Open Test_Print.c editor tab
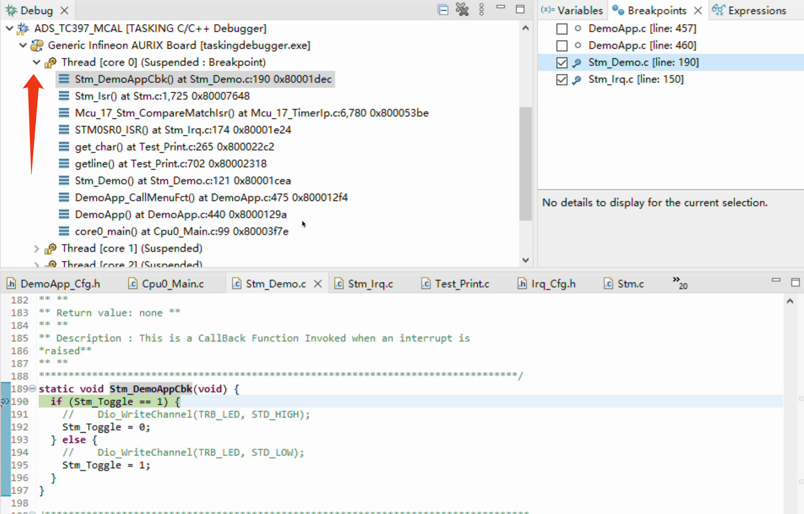The image size is (804, 514). click(455, 284)
